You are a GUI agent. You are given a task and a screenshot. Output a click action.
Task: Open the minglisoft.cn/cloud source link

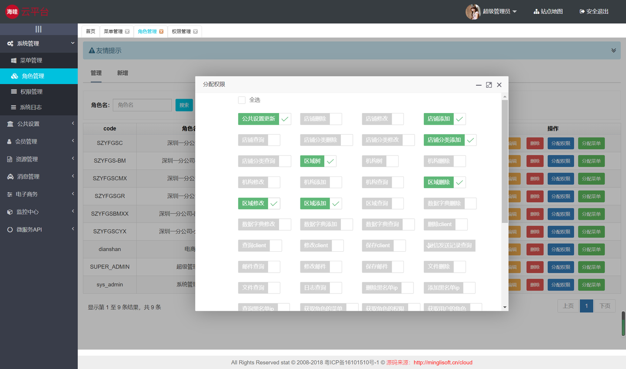[444, 362]
